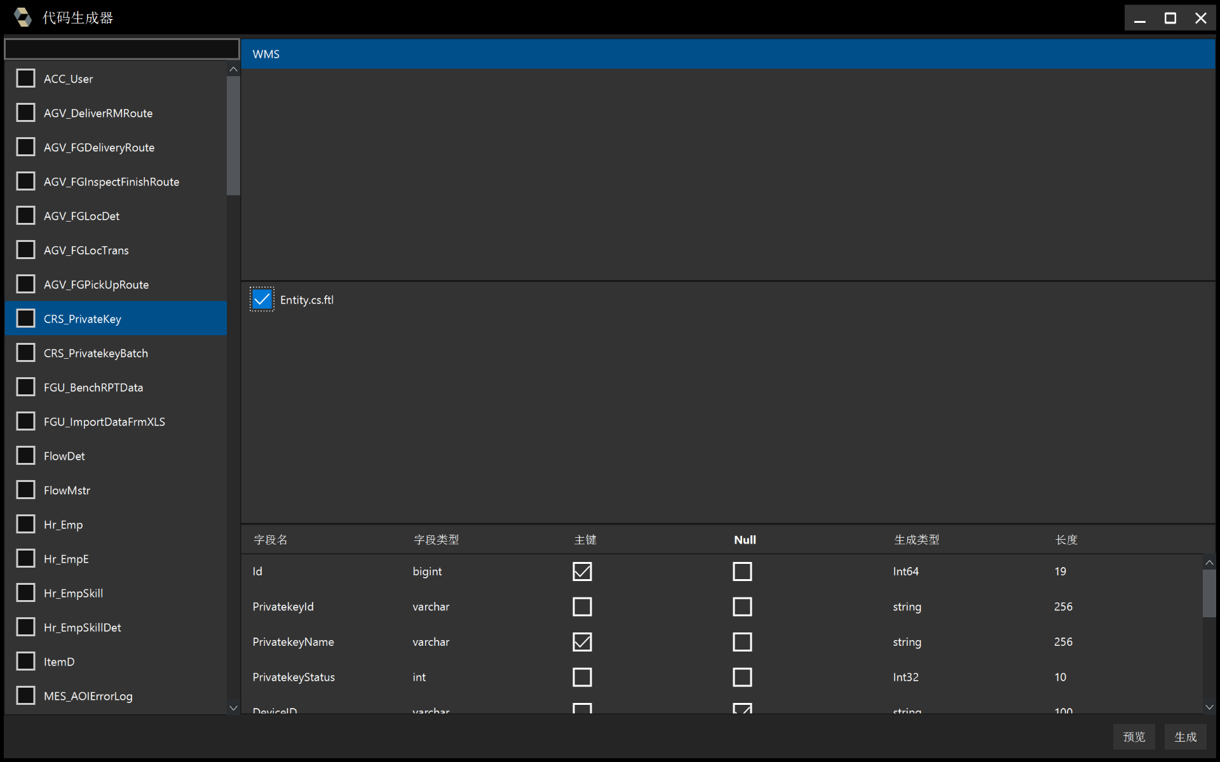The image size is (1220, 762).
Task: Click the PrivatekeyStatus field name cell
Action: (x=294, y=677)
